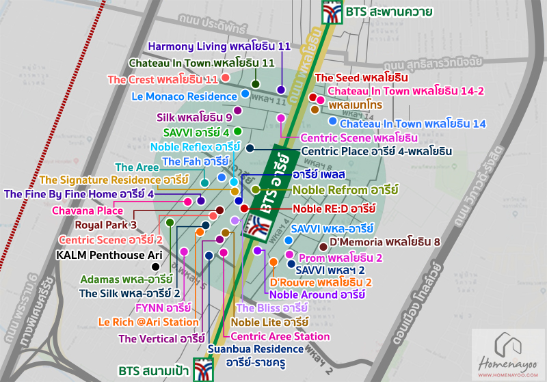Select the pink marker dot beside The Fine By Fine Home
Image resolution: width=547 pixels, height=382 pixels.
pos(187,202)
